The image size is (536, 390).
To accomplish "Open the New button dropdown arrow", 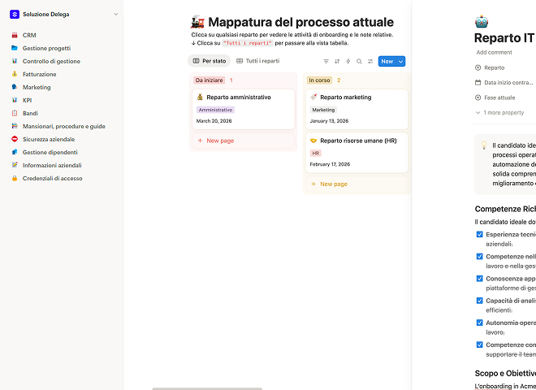I will (400, 61).
